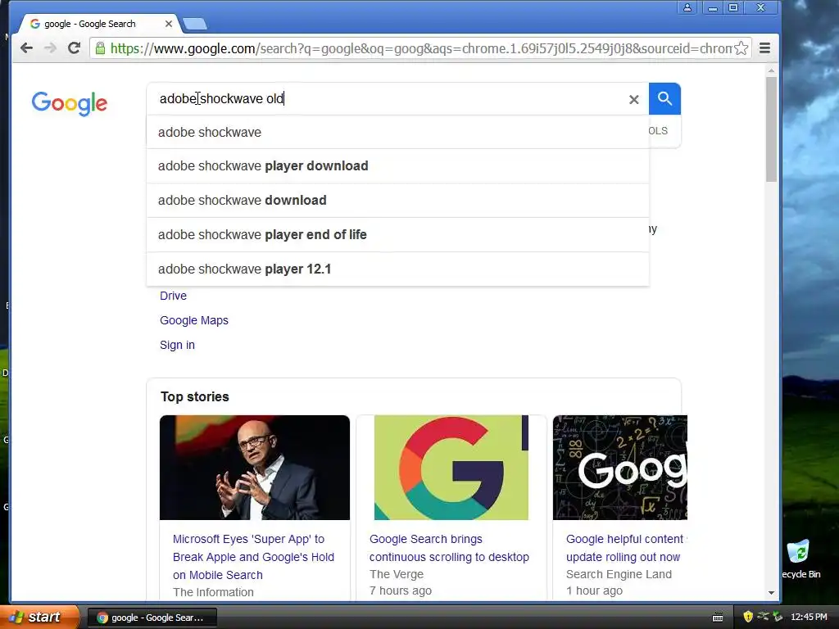Choose suggestion 'adobe shockwave download'

(x=397, y=201)
